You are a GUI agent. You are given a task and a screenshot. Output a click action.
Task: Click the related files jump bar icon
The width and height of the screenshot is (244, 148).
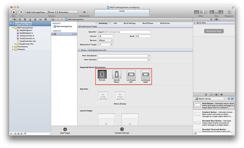tap(53, 20)
